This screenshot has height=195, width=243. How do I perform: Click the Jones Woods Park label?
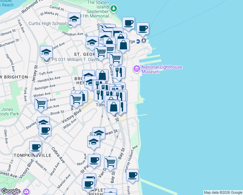point(9,111)
